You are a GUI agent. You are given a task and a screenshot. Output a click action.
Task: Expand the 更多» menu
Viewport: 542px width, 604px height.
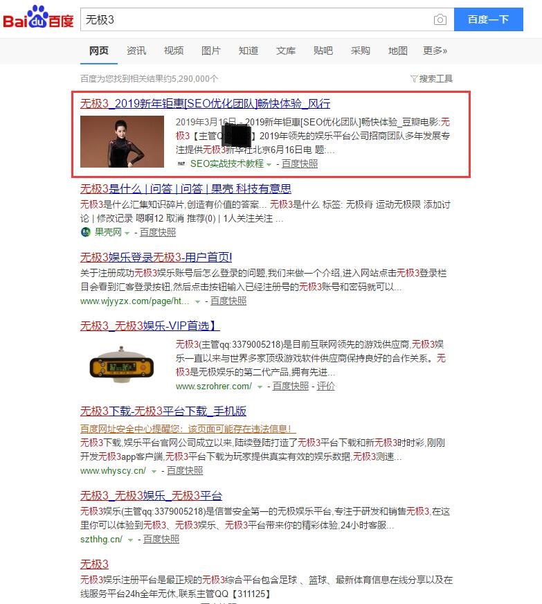coord(435,51)
